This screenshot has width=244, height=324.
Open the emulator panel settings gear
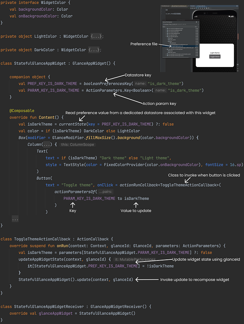tap(237, 6)
